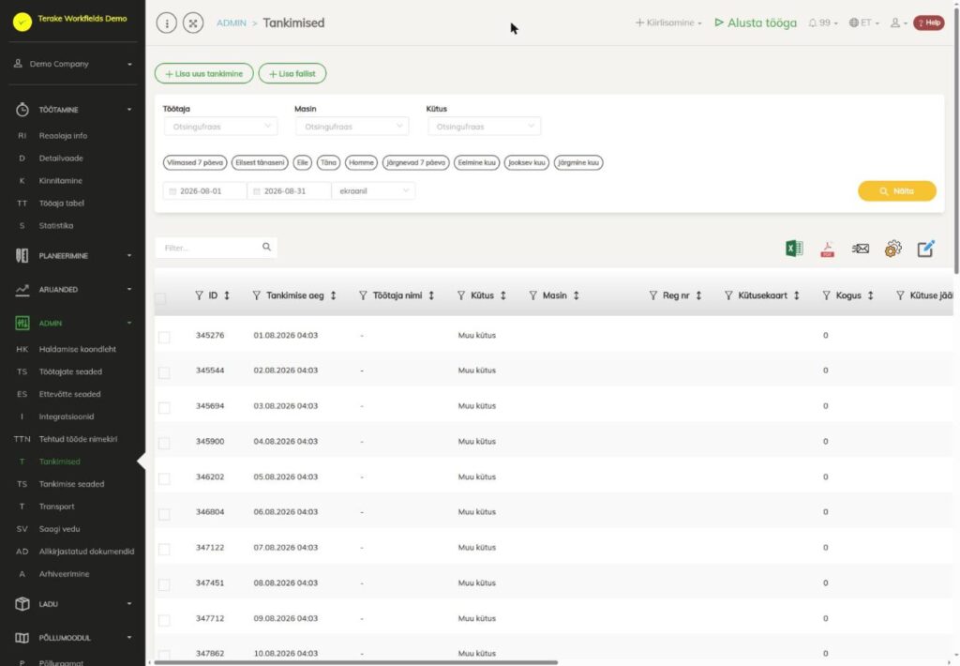Image resolution: width=960 pixels, height=666 pixels.
Task: Click the filter search magnifier icon
Action: 266,247
